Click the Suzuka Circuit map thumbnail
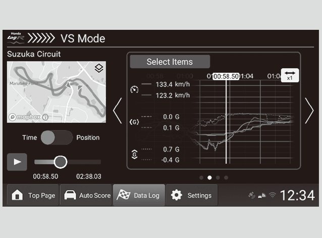322x238 pixels. pyautogui.click(x=56, y=92)
